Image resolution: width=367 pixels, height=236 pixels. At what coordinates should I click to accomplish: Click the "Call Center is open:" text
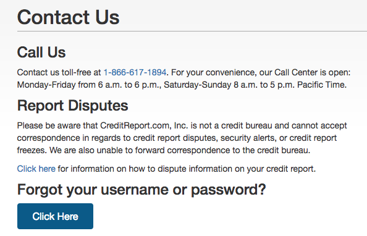pyautogui.click(x=312, y=72)
